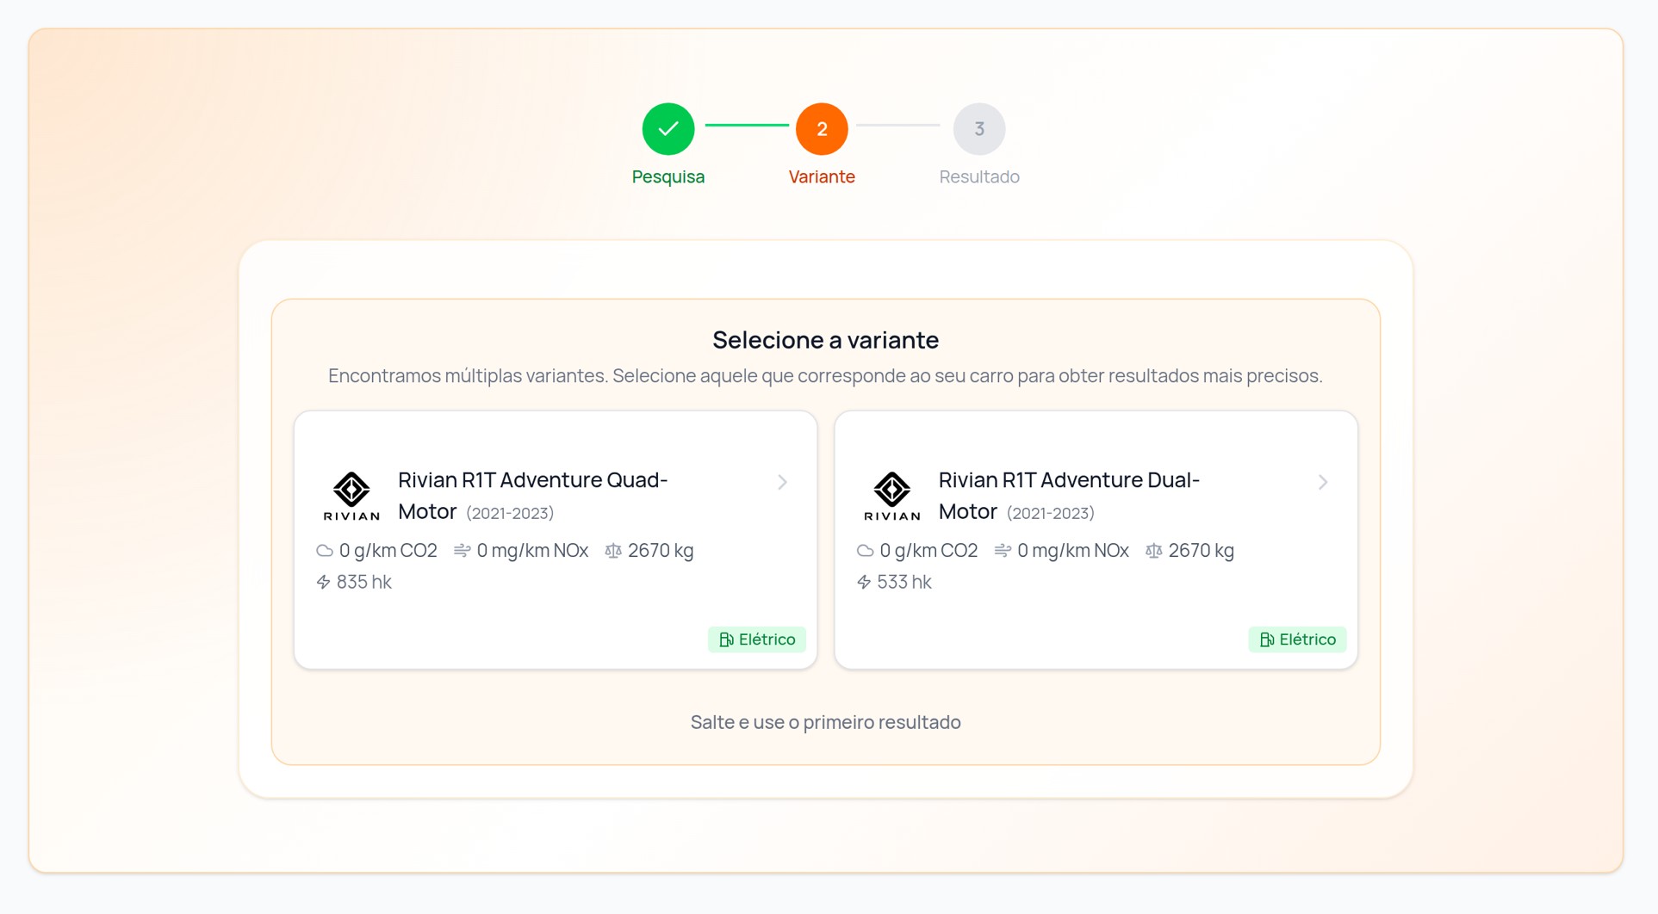Click the 'Encontramos múltiplas variantes' description text
Screen dimensions: 1658x914
pyautogui.click(x=826, y=376)
